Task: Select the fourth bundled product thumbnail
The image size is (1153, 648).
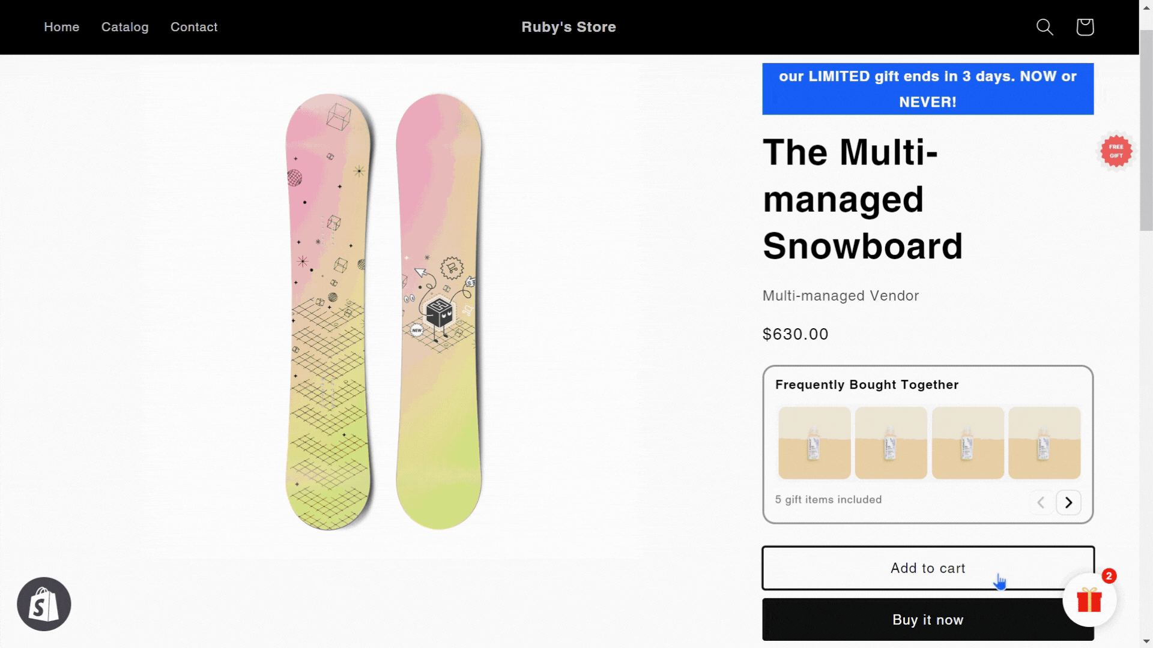Action: pos(1044,443)
